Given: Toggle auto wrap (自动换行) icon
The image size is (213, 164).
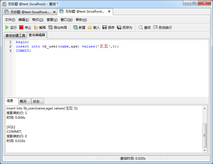Looking at the screenshot, I should (155, 27).
